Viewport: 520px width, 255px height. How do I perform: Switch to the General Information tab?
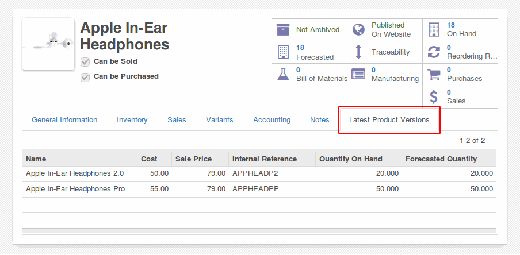(64, 120)
